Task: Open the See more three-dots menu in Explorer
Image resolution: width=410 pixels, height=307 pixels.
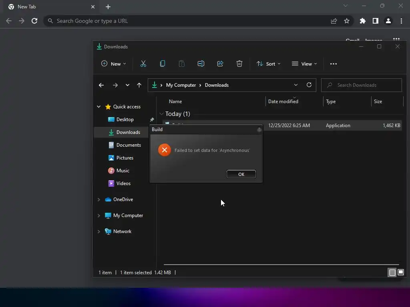Action: click(x=334, y=64)
